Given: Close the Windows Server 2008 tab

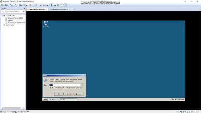Looking at the screenshot, I should pyautogui.click(x=46, y=9).
